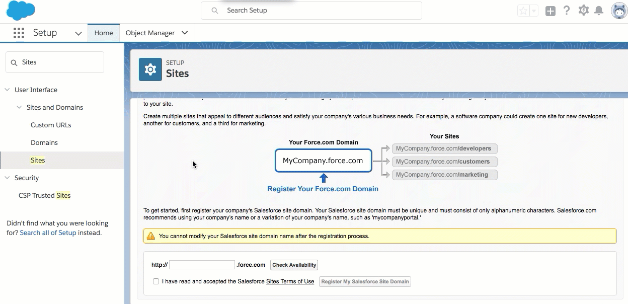Focus the Search Setup field
This screenshot has height=304, width=628.
click(x=311, y=11)
